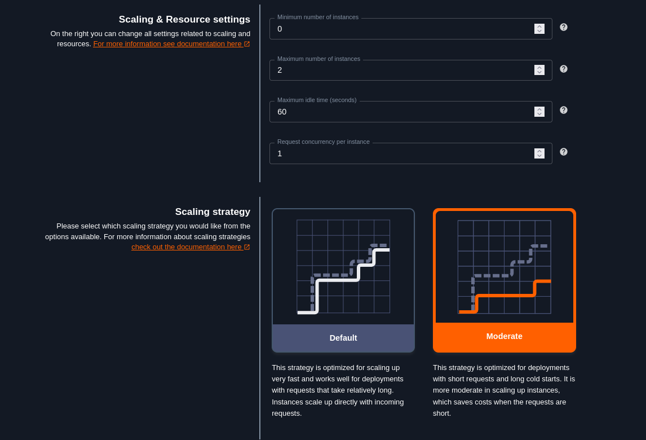Decrease Request concurrency with down arrow
This screenshot has height=440, width=646.
point(539,156)
